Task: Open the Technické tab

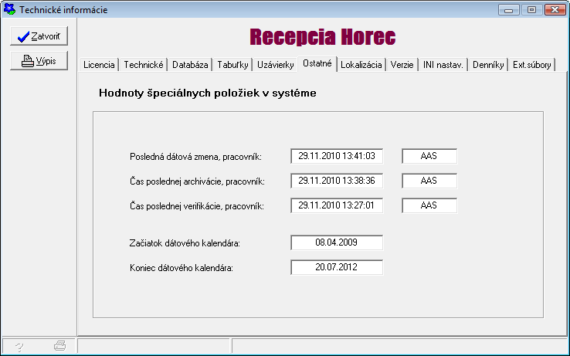Action: [x=144, y=66]
